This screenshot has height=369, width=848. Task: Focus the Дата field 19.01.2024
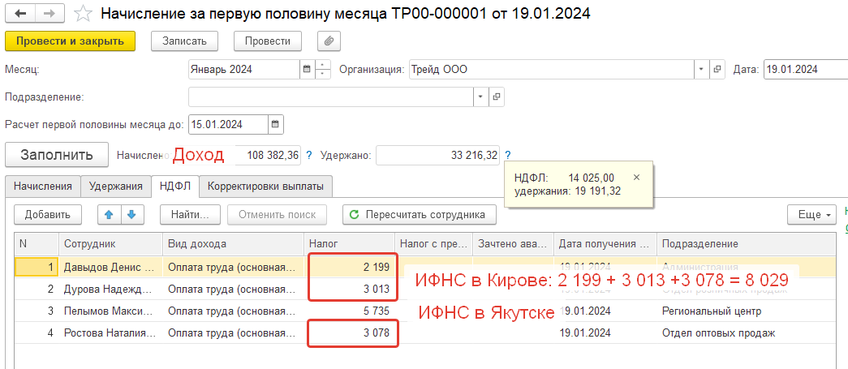pos(806,69)
